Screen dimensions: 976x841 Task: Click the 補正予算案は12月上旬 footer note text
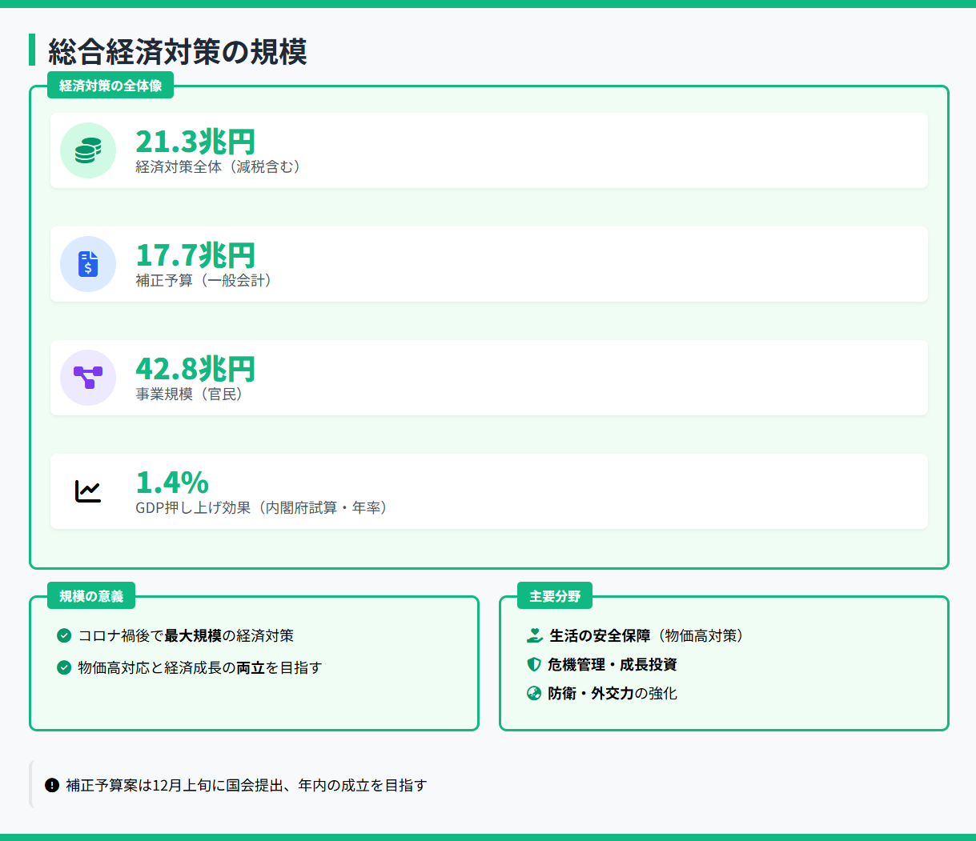246,786
